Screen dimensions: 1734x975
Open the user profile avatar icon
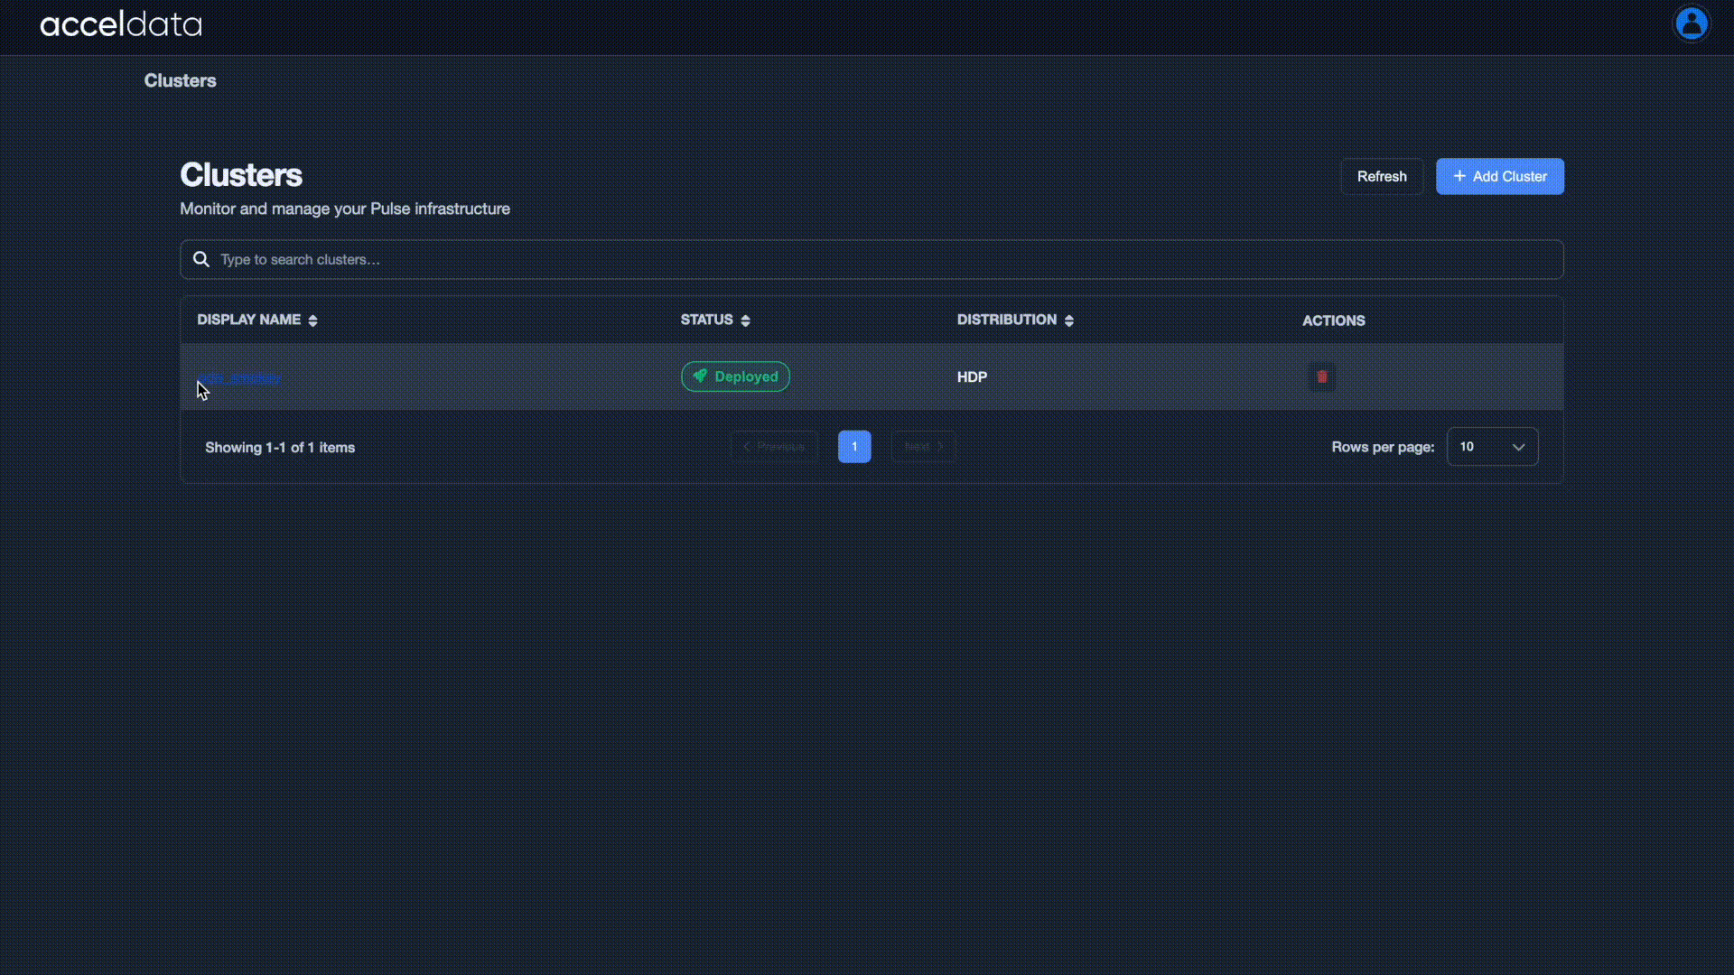coord(1691,23)
